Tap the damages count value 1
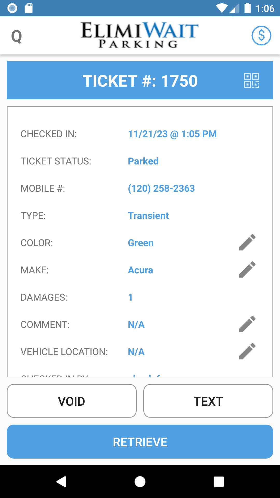The width and height of the screenshot is (280, 498). [x=130, y=297]
